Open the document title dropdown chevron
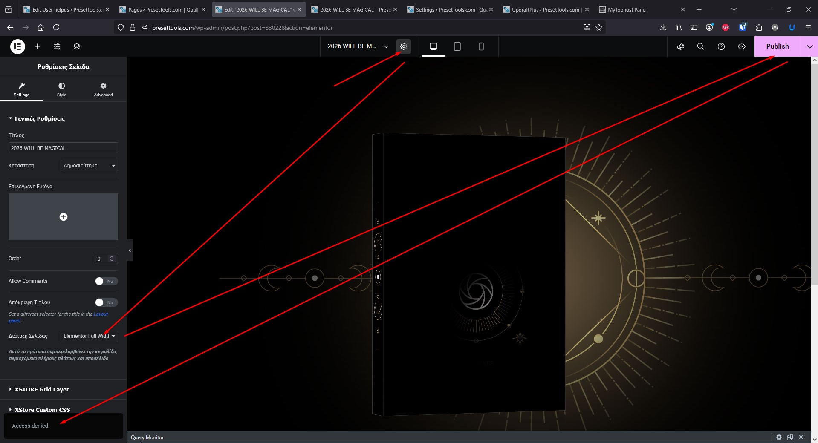 pos(386,46)
